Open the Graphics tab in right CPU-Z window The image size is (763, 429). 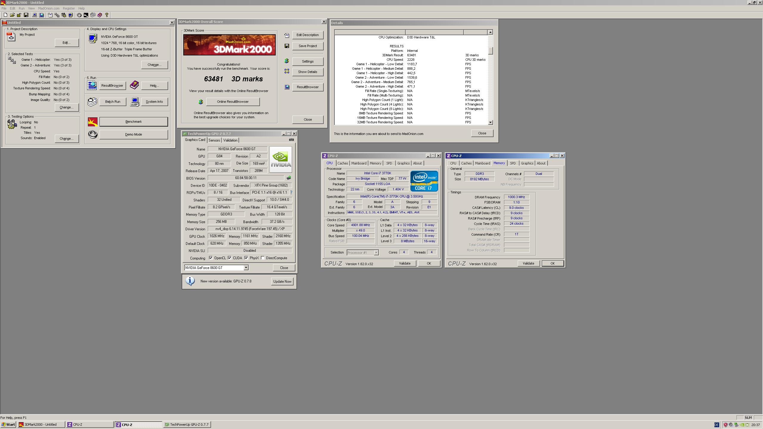[527, 163]
